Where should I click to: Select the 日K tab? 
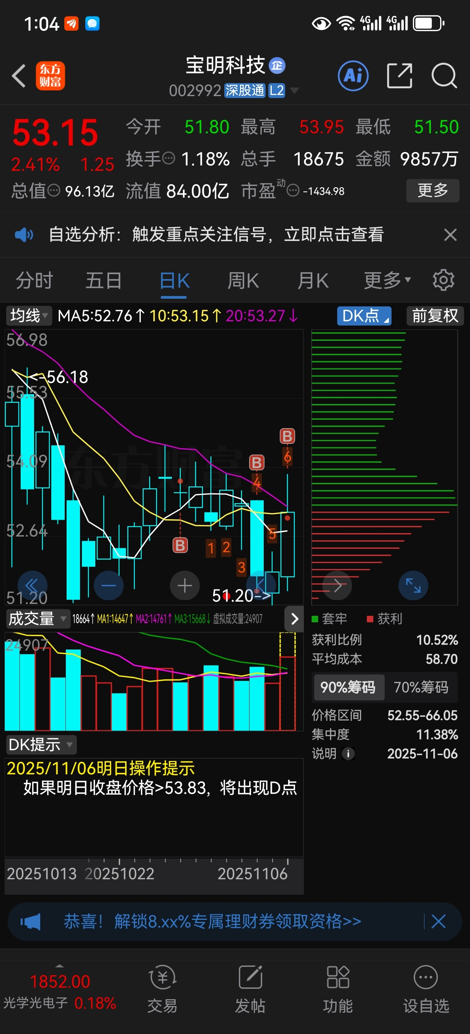[175, 281]
